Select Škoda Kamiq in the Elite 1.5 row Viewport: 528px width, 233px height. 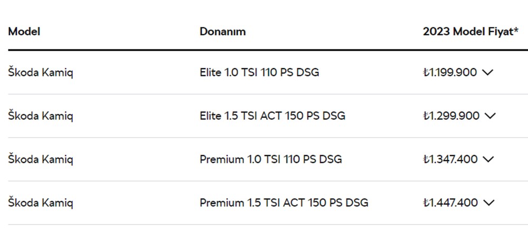(41, 115)
